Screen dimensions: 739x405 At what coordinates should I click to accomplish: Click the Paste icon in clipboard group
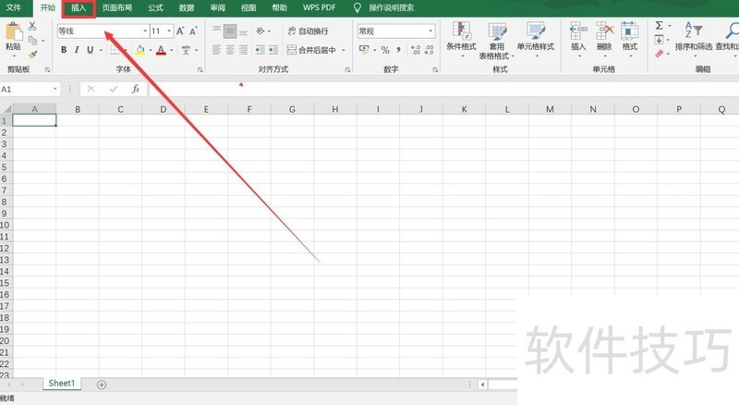pos(14,32)
